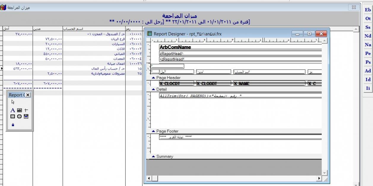The height and width of the screenshot is (186, 373).
Task: Minimize the Report Designer window
Action: tap(298, 34)
